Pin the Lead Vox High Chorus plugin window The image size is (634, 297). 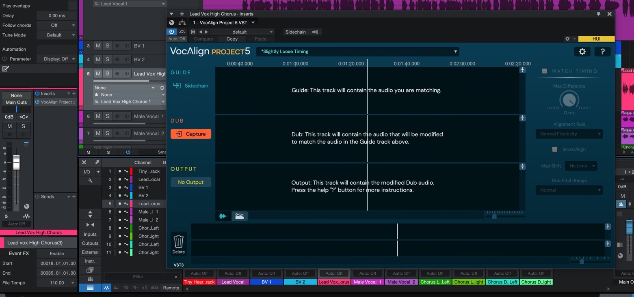click(x=598, y=14)
